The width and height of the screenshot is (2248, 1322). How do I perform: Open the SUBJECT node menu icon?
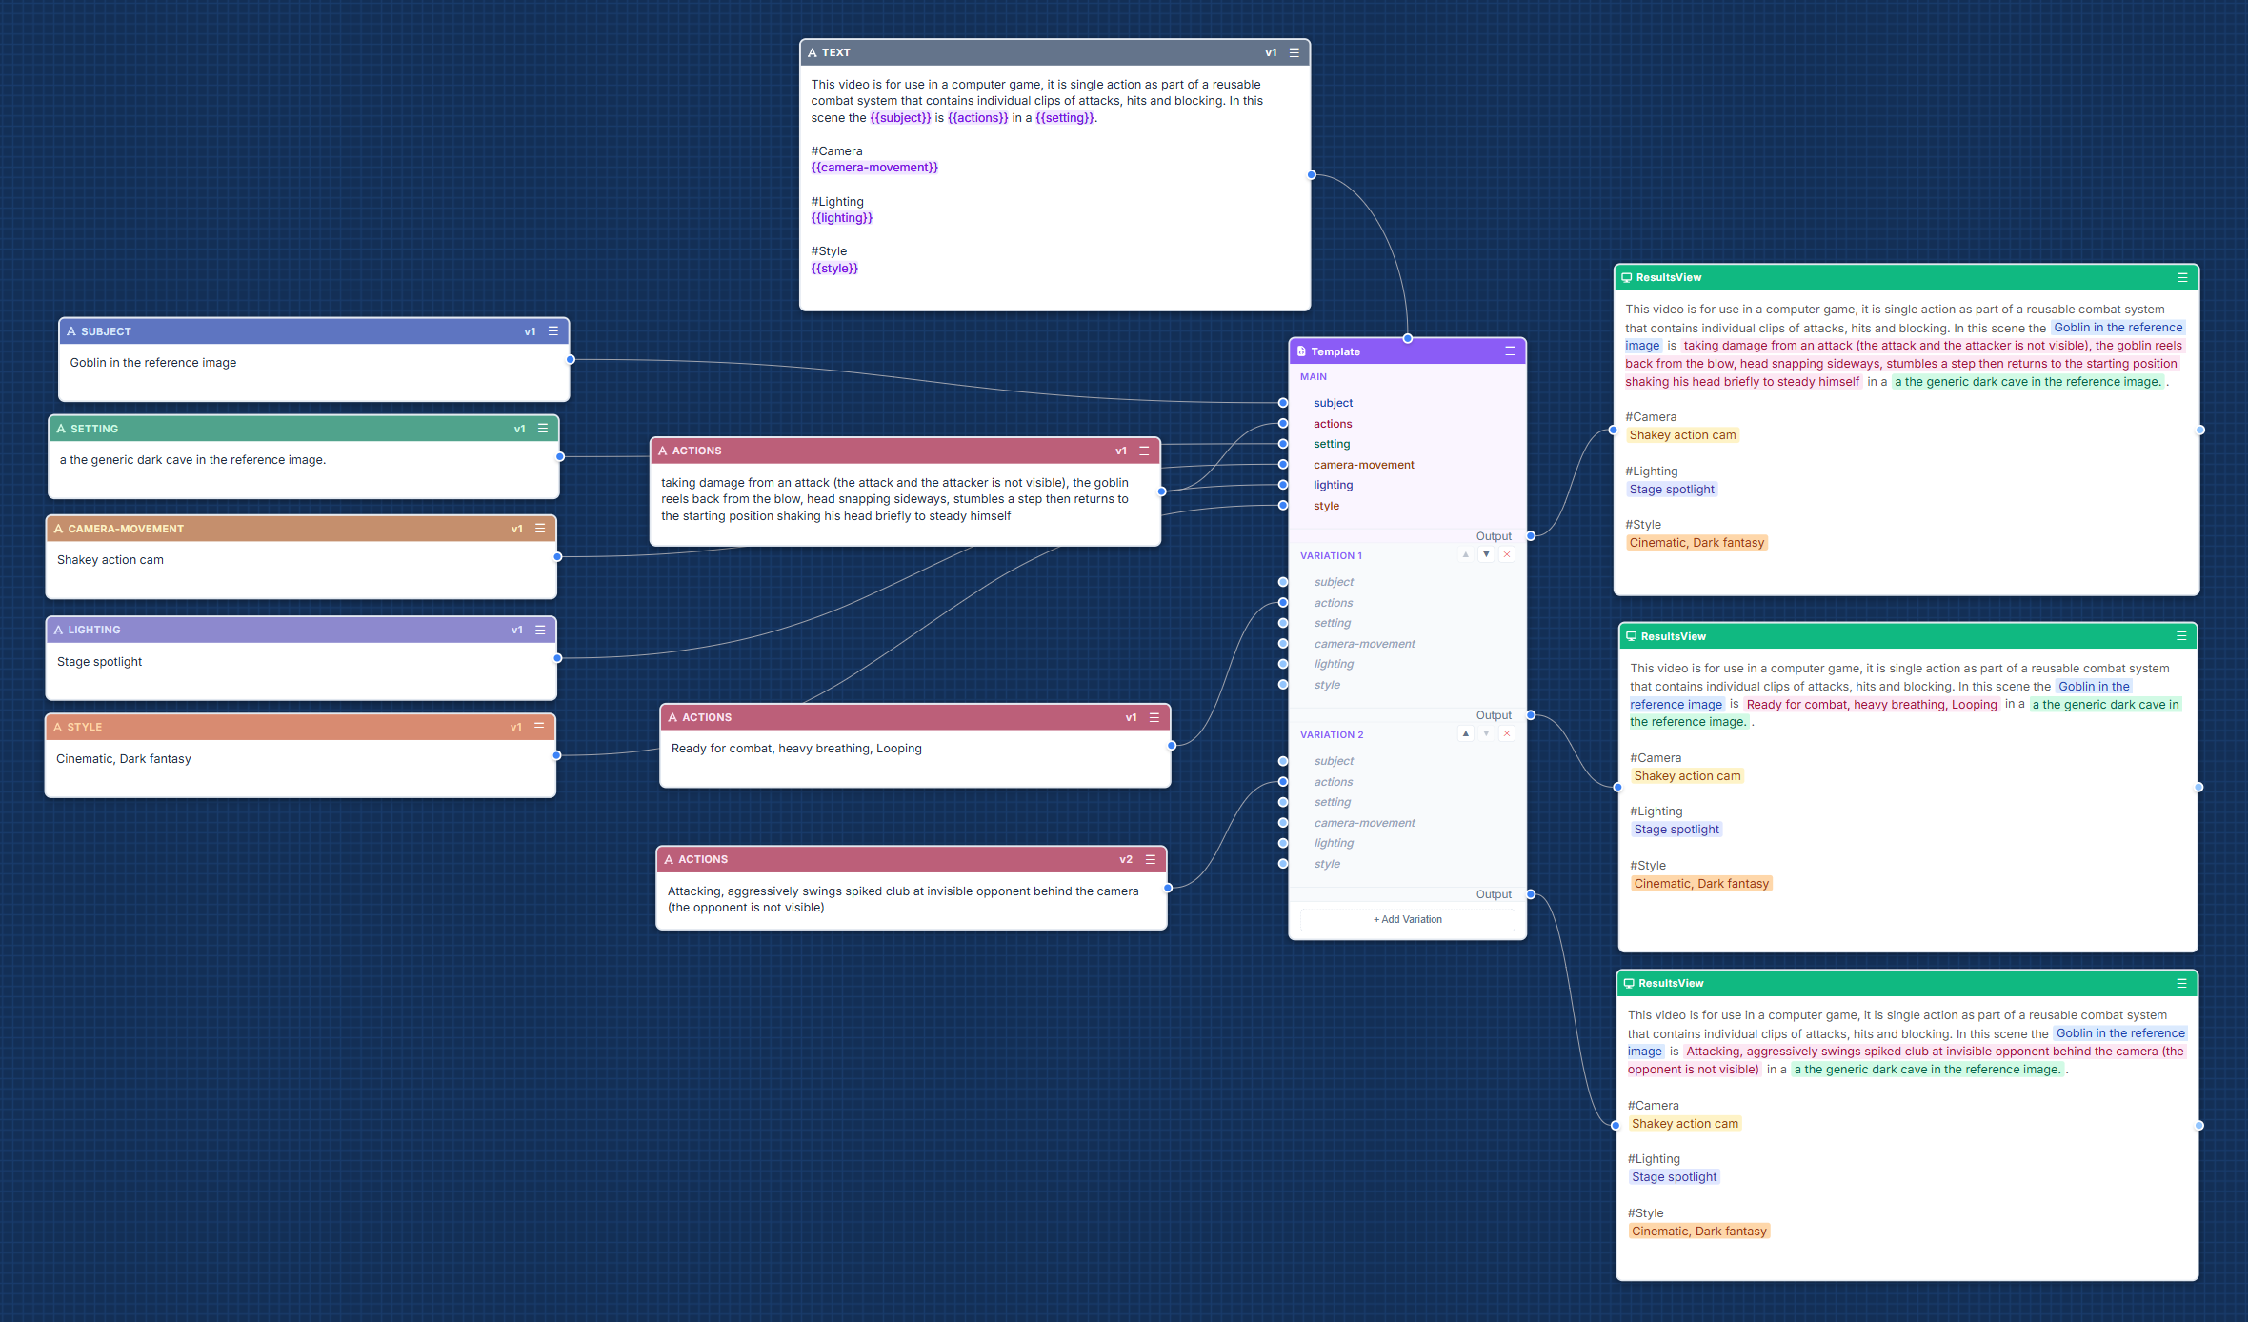tap(552, 331)
